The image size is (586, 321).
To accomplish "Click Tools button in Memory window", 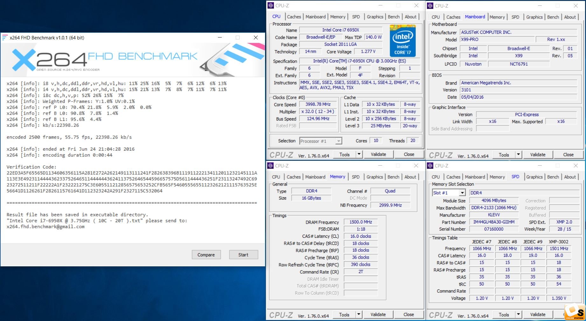I will click(x=344, y=315).
